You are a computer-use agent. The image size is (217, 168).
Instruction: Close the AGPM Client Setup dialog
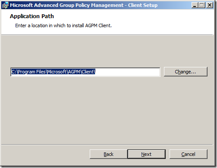pos(210,5)
